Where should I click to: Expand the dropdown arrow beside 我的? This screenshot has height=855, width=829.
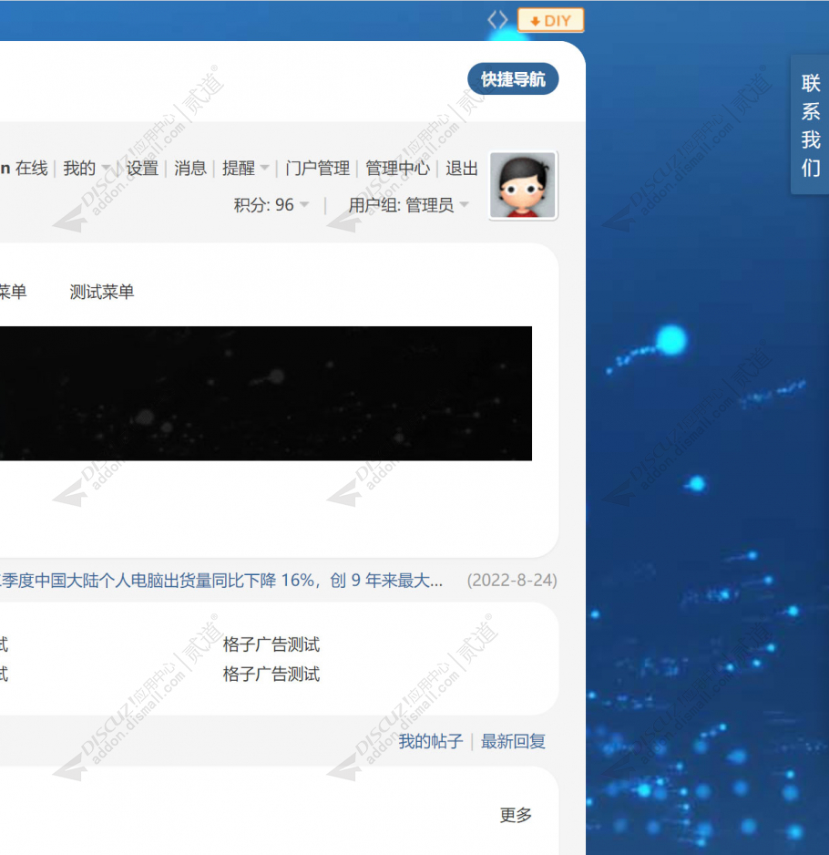(107, 168)
